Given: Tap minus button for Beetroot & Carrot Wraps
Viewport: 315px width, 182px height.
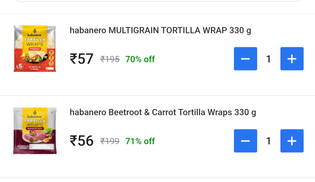Looking at the screenshot, I should [245, 141].
